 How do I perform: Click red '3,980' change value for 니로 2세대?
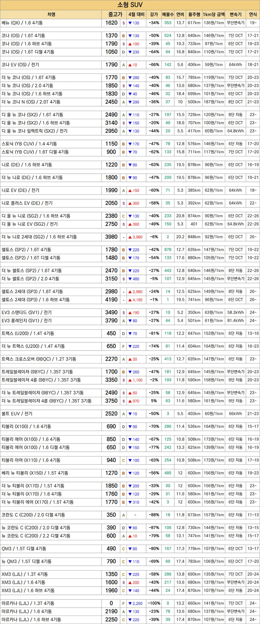click(135, 237)
